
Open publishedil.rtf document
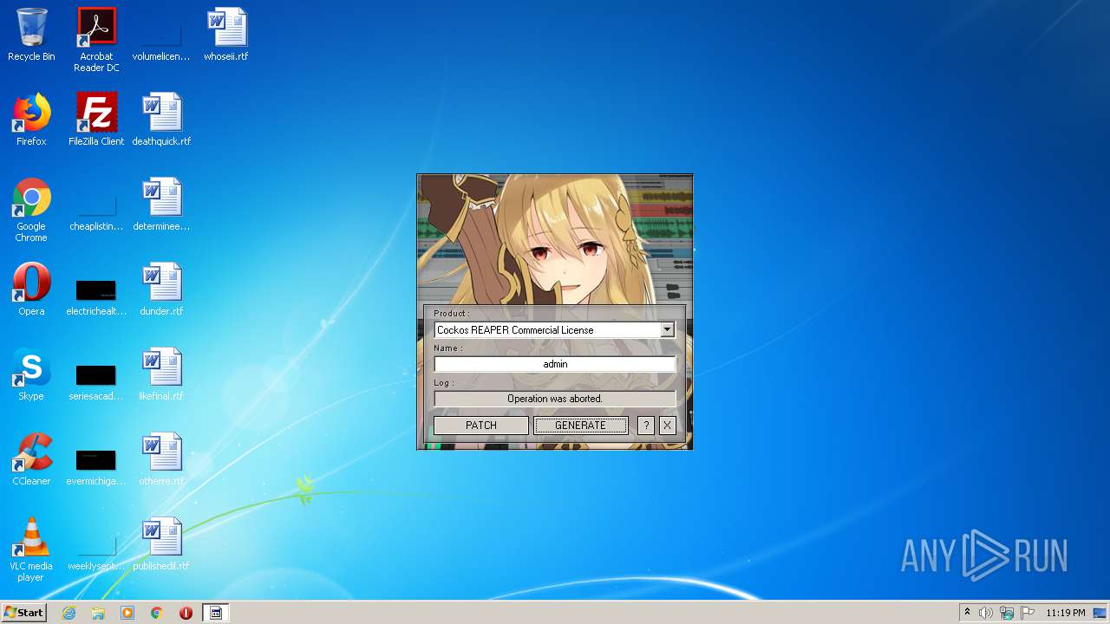[x=161, y=544]
